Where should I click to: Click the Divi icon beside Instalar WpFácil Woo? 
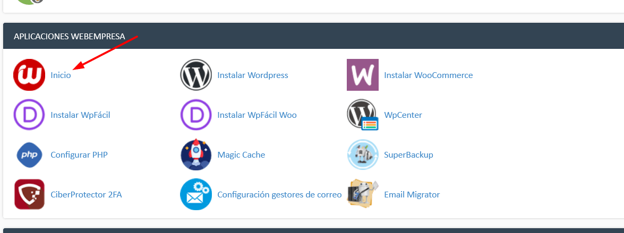[x=196, y=115]
